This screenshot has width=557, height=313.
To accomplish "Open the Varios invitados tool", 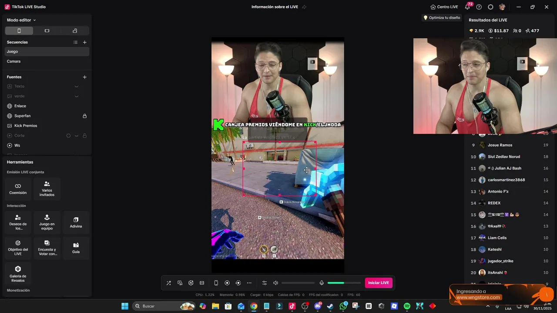I will pyautogui.click(x=47, y=189).
